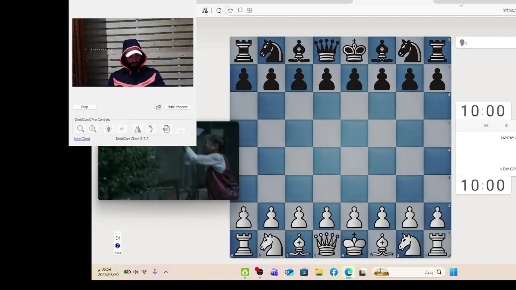Open Microsoft Store from taskbar
516x290 pixels.
[x=304, y=273]
